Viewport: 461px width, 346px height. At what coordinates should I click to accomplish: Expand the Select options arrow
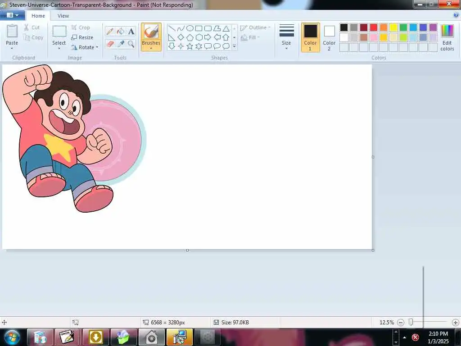(59, 48)
